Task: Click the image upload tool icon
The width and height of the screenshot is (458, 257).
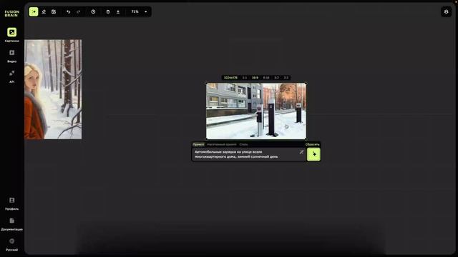Action: 54,11
